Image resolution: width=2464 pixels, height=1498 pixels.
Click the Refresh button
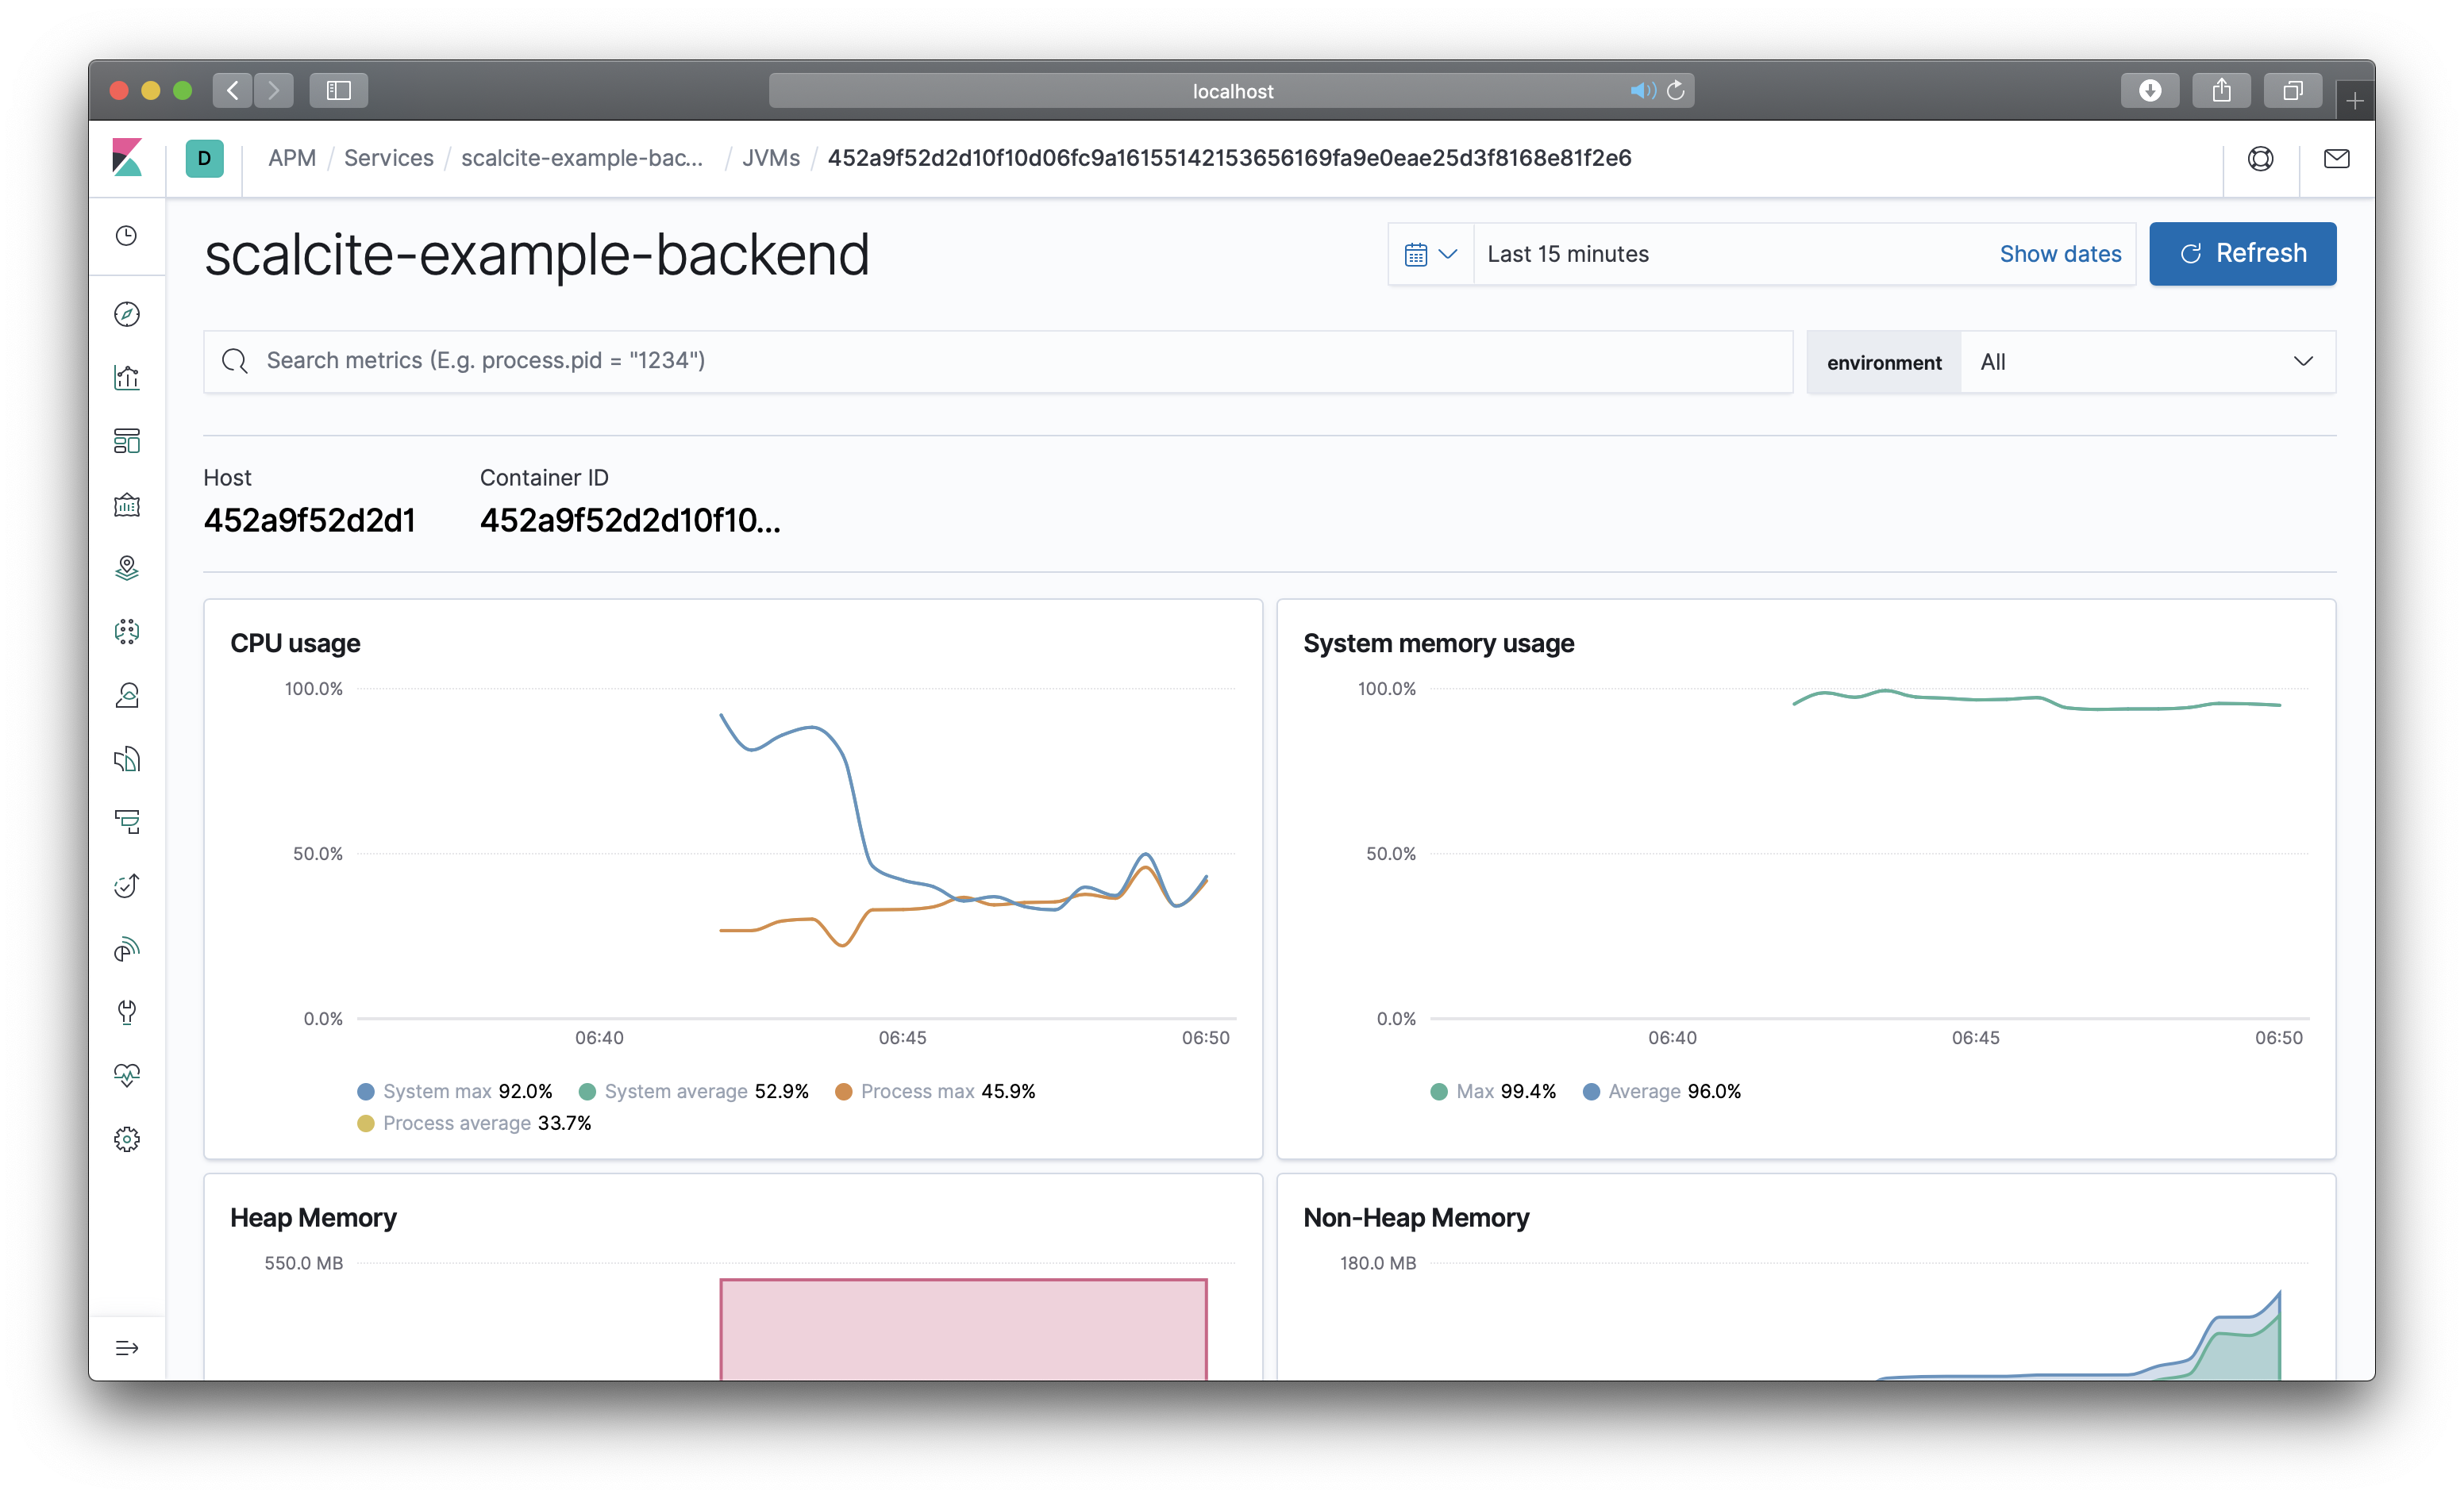2243,252
